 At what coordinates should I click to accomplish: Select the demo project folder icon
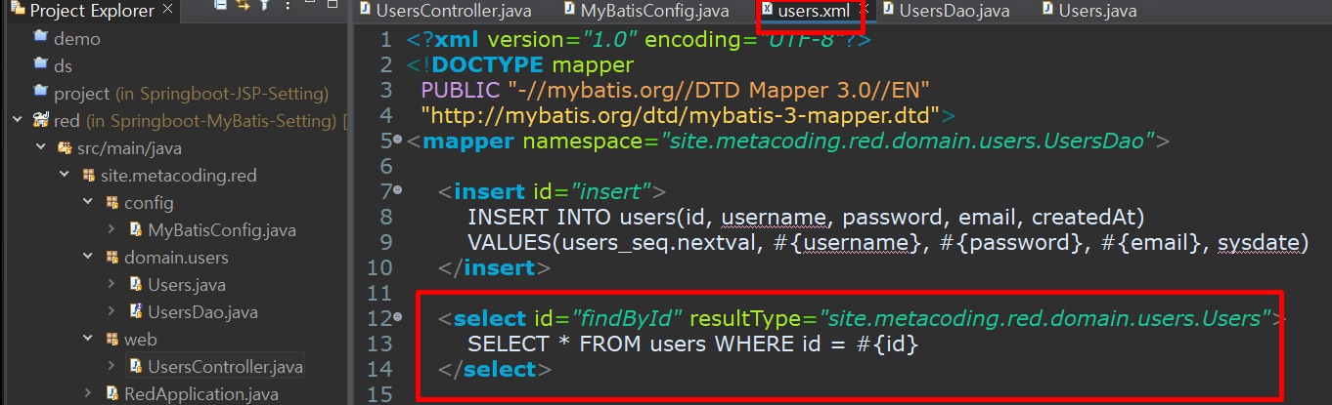pos(41,38)
